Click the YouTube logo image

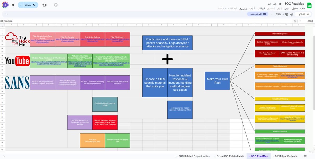(x=17, y=61)
